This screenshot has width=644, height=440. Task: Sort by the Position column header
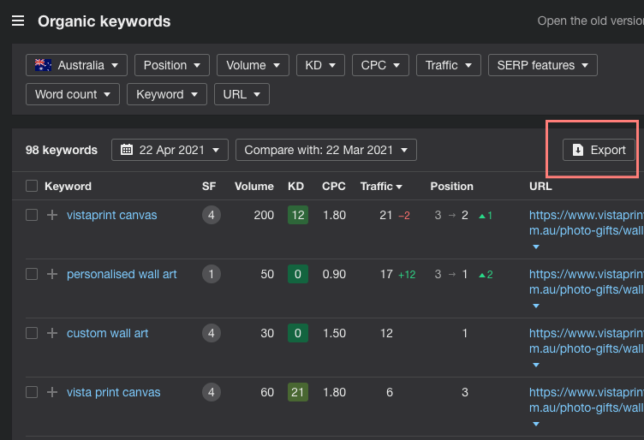pos(452,187)
